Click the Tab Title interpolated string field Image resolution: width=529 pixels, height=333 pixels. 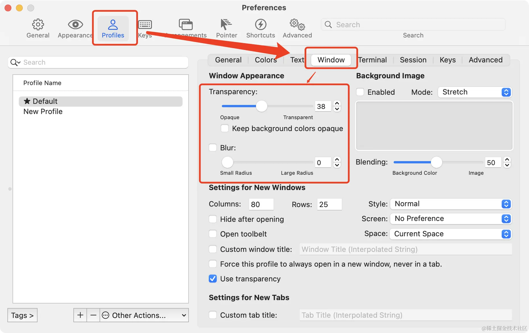[406, 315]
